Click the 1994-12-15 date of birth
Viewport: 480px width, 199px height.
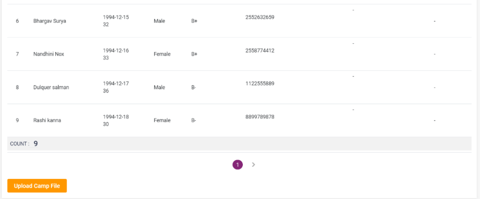coord(116,17)
